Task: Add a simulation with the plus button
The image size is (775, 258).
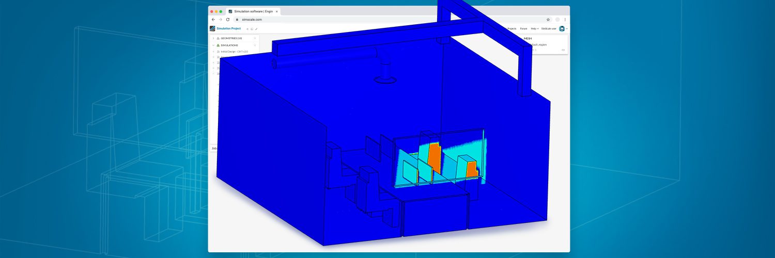Action: (x=255, y=45)
